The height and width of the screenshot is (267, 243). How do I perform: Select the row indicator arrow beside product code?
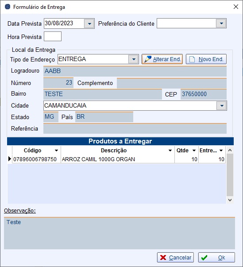click(10, 159)
